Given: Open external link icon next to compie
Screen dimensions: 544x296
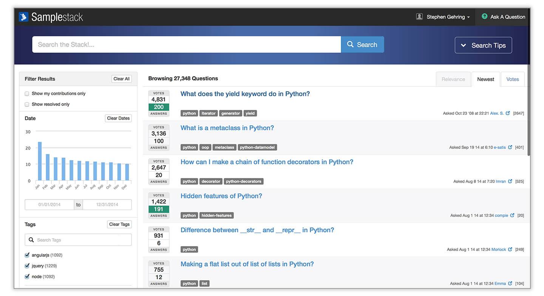Looking at the screenshot, I should (x=512, y=215).
